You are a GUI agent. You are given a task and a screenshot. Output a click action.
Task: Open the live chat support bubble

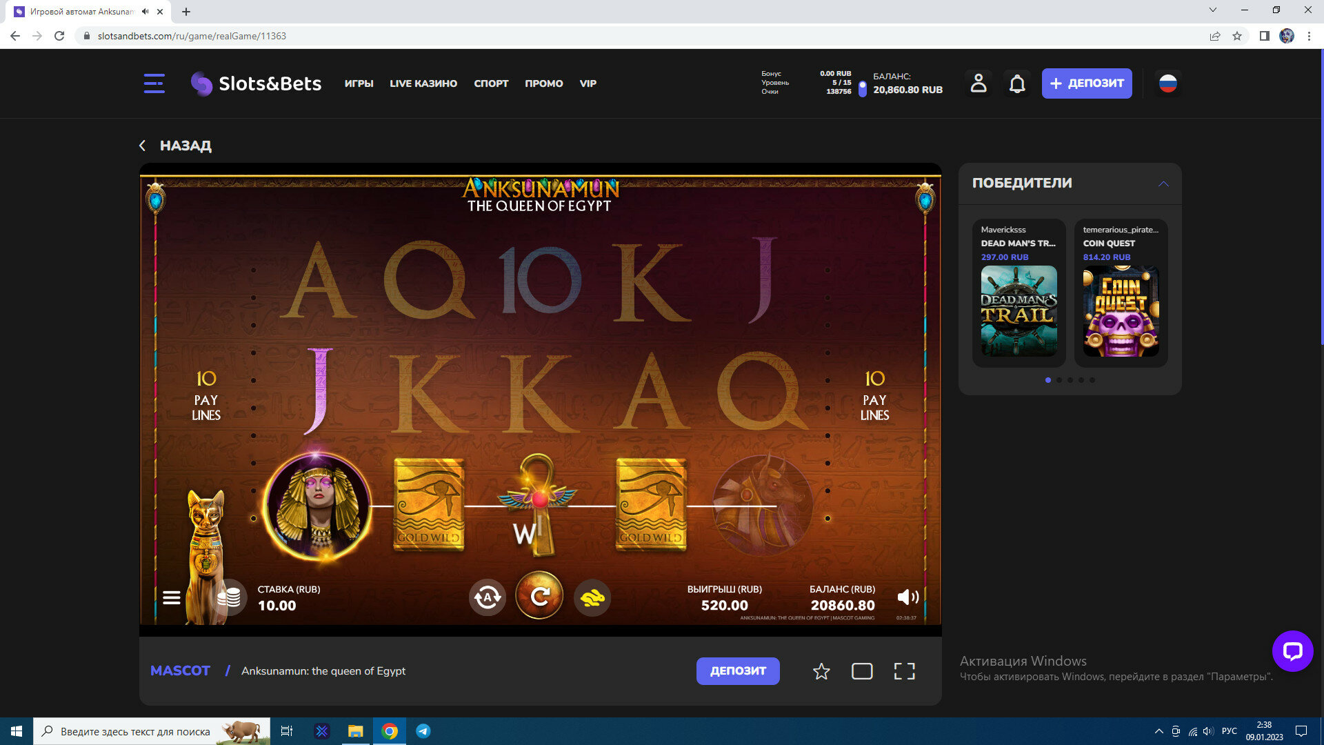(x=1292, y=650)
